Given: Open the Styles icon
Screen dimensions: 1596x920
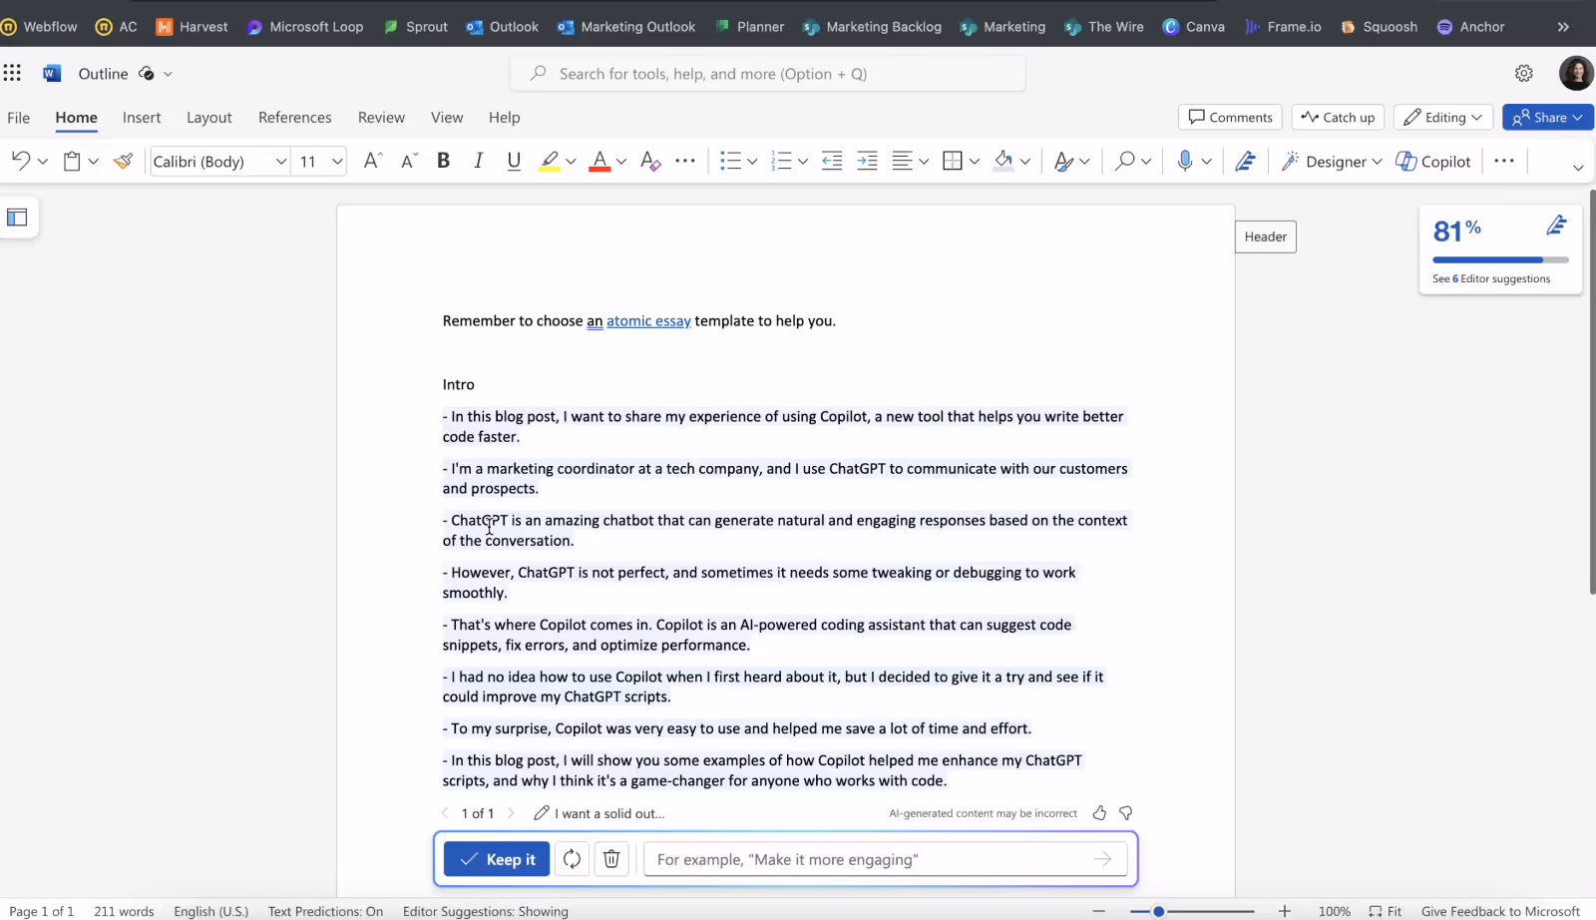Looking at the screenshot, I should (x=1064, y=161).
